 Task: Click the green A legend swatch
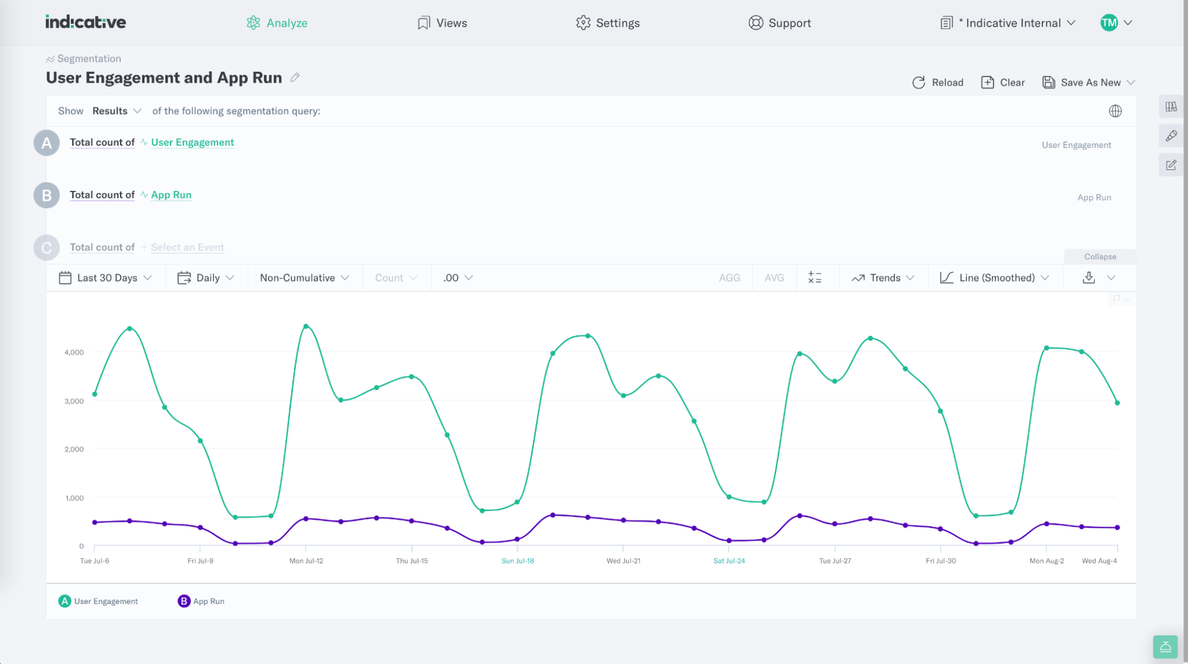(x=65, y=601)
